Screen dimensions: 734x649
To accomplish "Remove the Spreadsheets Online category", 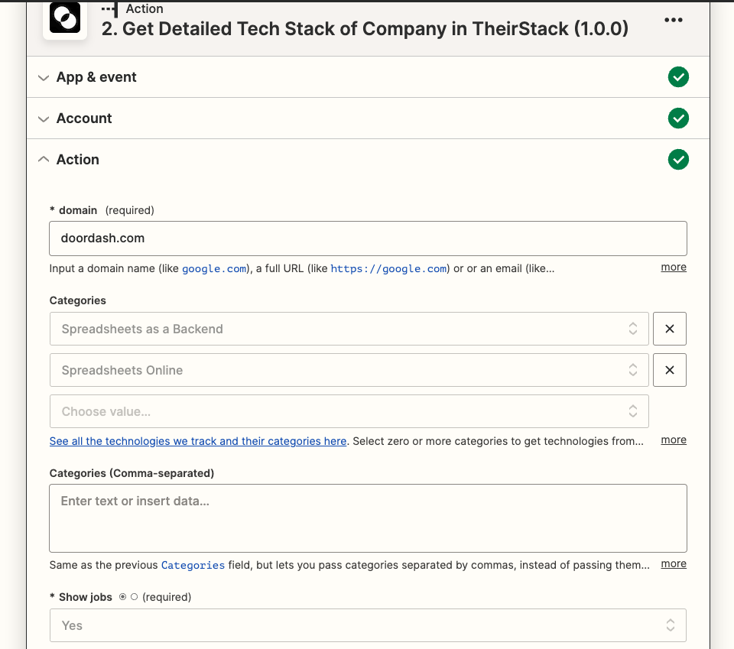I will tap(669, 370).
